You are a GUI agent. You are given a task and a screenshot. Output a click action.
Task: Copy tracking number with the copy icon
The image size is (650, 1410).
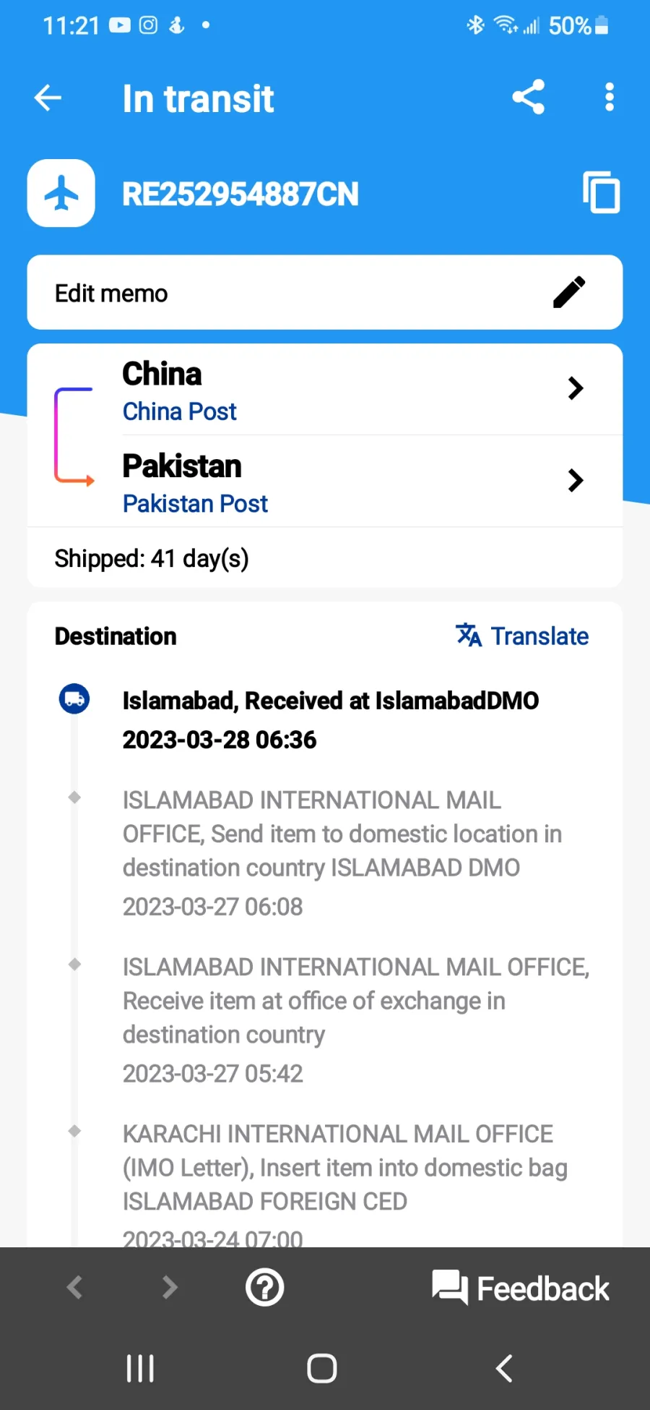tap(601, 192)
